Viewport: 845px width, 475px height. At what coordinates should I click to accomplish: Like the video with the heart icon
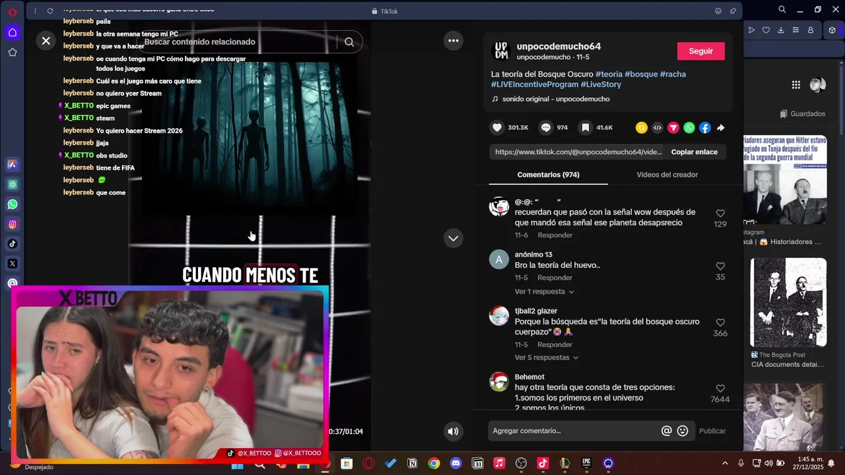(x=497, y=127)
